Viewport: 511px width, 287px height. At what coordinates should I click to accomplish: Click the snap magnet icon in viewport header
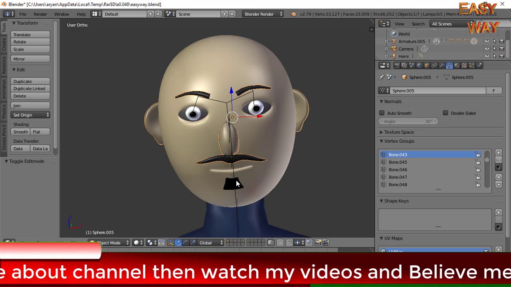tap(289, 243)
